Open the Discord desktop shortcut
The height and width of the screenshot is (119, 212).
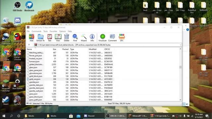[18, 22]
